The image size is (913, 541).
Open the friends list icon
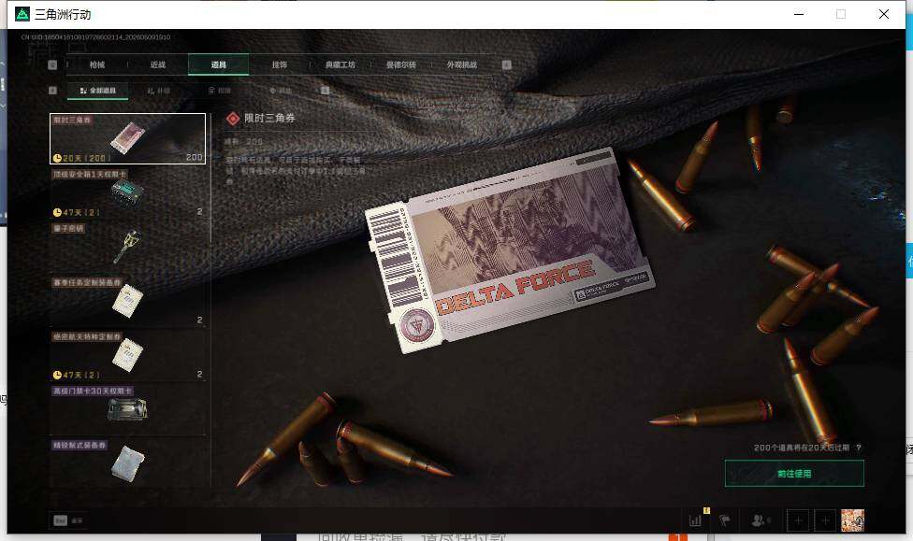[x=758, y=520]
